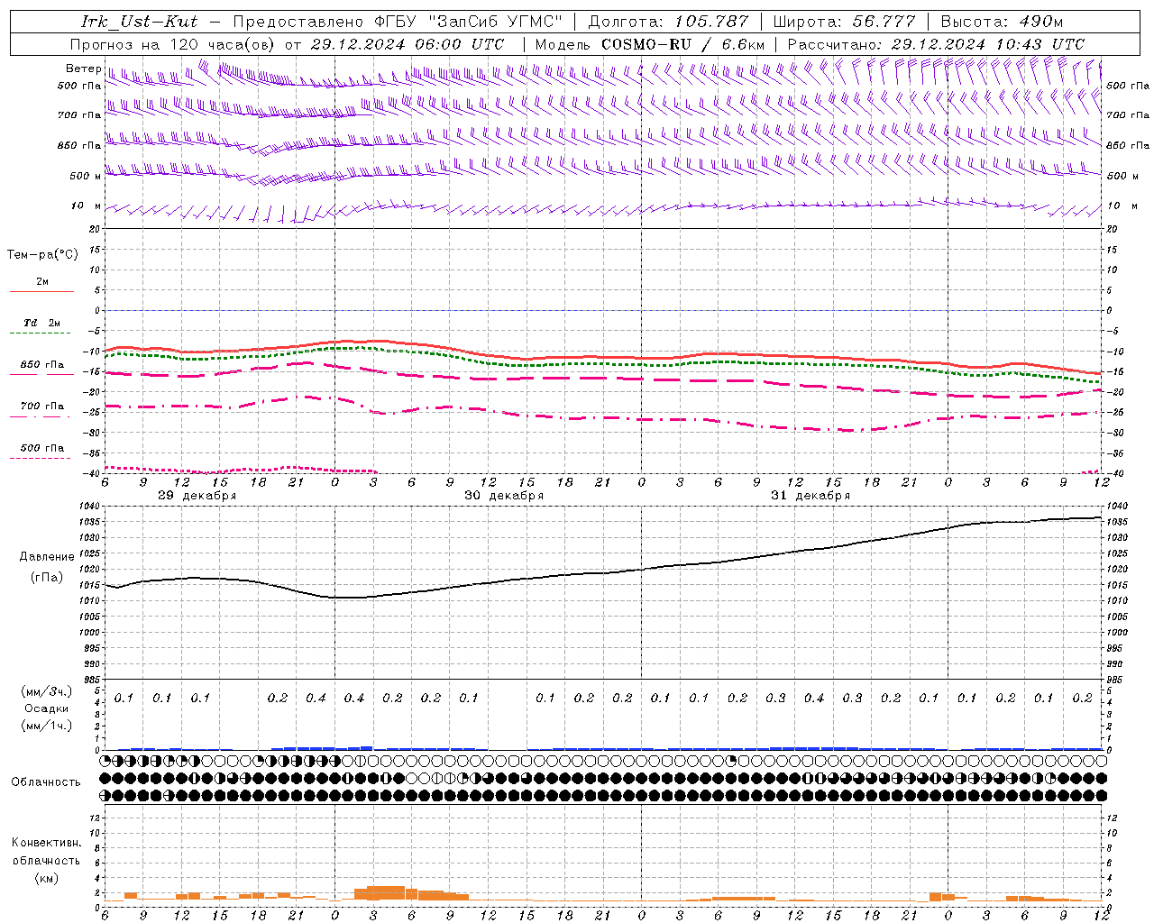The height and width of the screenshot is (923, 1154).
Task: Click the 500 гПа temperature legend entry
Action: pos(42,448)
